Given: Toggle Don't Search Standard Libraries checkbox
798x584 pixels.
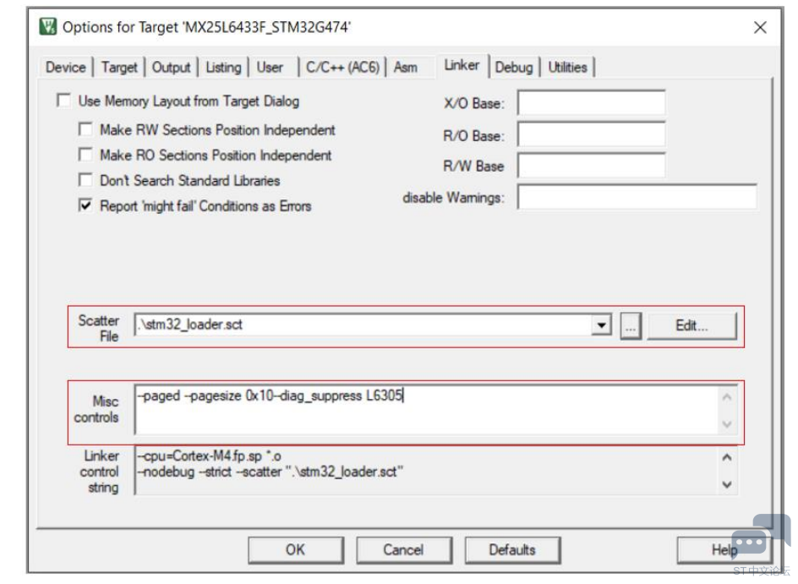Looking at the screenshot, I should coord(85,180).
